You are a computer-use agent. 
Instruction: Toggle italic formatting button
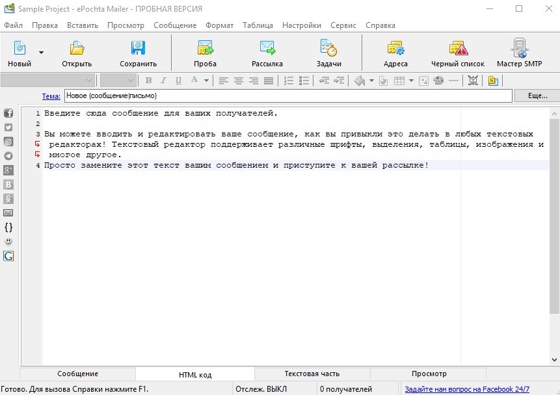pos(163,81)
